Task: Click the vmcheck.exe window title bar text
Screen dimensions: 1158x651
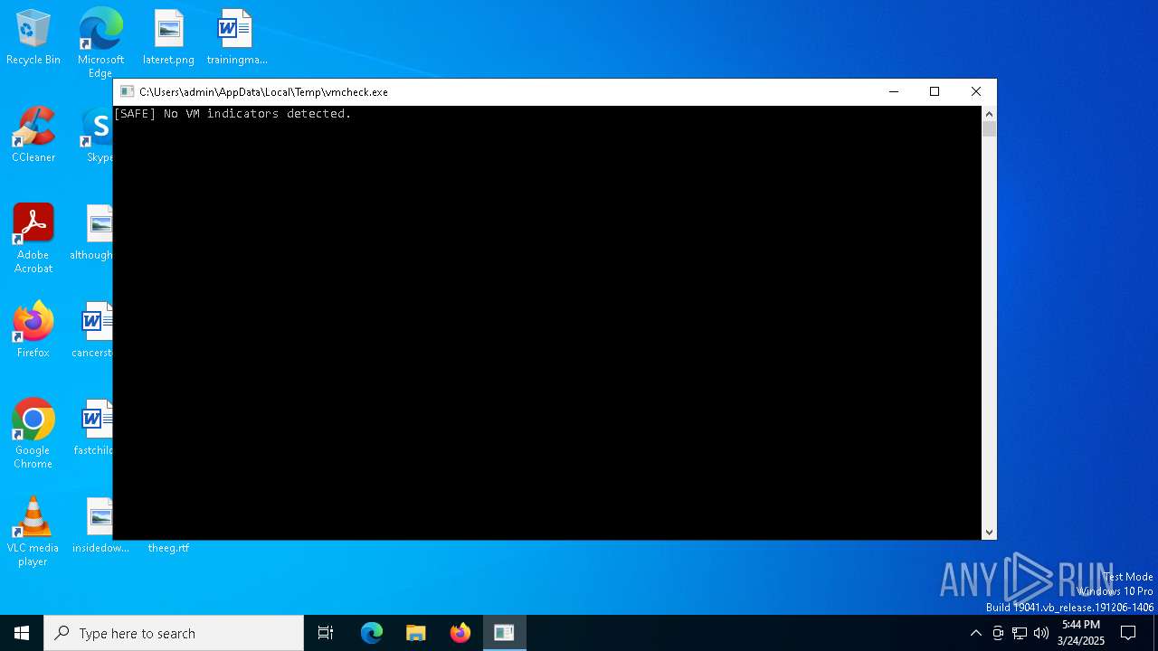Action: pos(263,92)
